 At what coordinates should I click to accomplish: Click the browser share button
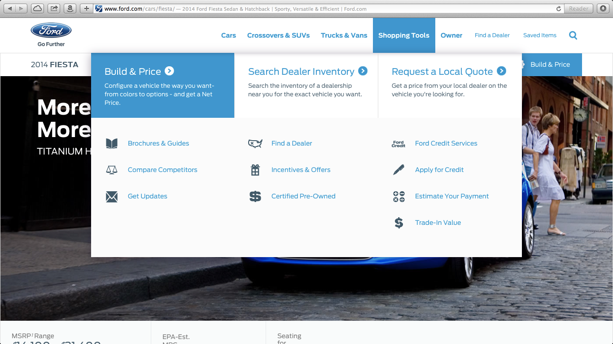click(54, 9)
